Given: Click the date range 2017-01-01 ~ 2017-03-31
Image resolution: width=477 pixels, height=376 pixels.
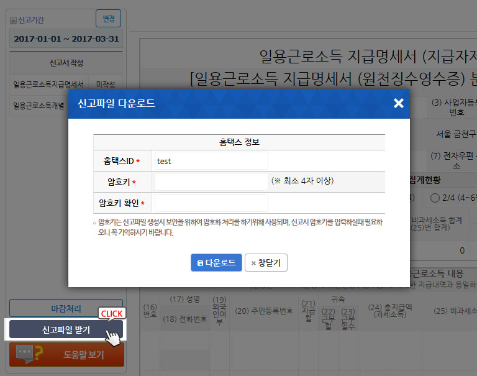Looking at the screenshot, I should click(x=66, y=39).
